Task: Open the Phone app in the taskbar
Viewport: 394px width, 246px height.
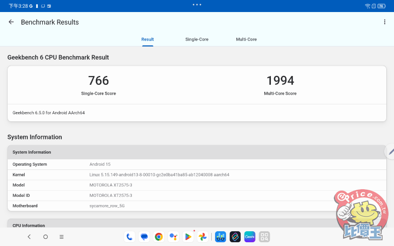Action: [129, 237]
